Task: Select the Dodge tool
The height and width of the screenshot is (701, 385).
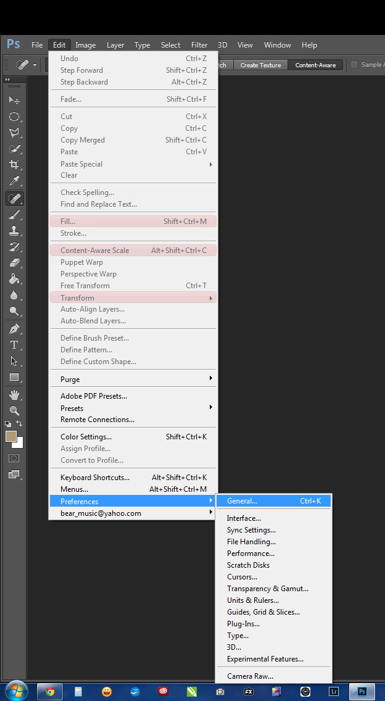Action: (x=14, y=311)
